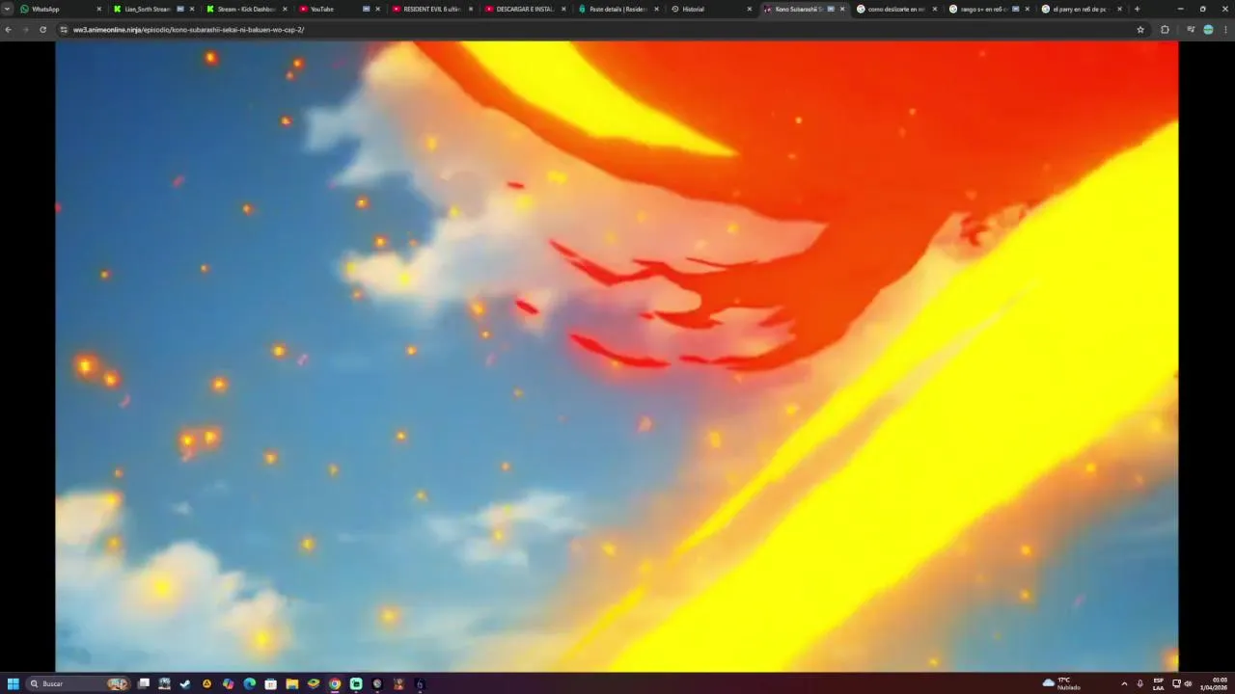Close the WhatsApp tab
The height and width of the screenshot is (694, 1235).
click(x=98, y=9)
